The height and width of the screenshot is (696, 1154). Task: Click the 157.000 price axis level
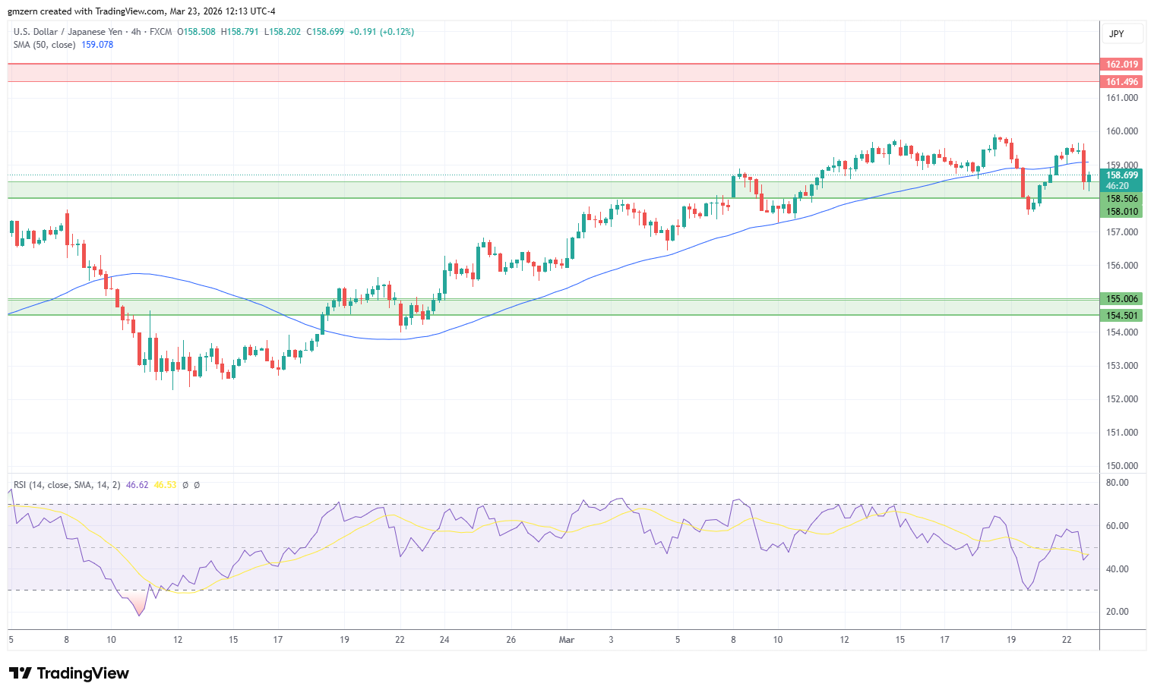point(1122,232)
